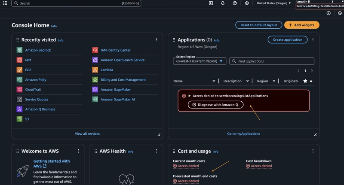
Task: Open the help question mark icon
Action: [x=235, y=3]
